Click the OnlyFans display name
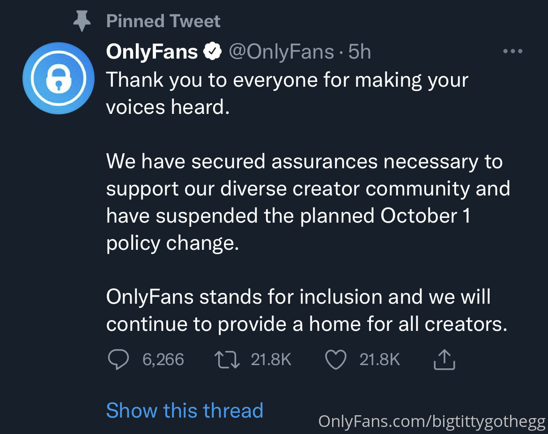 [x=152, y=52]
